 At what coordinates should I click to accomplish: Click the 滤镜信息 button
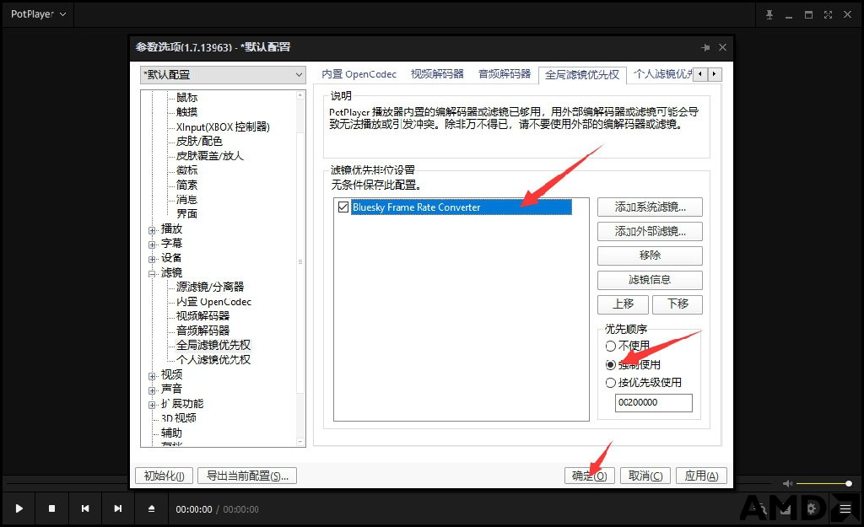[x=650, y=280]
